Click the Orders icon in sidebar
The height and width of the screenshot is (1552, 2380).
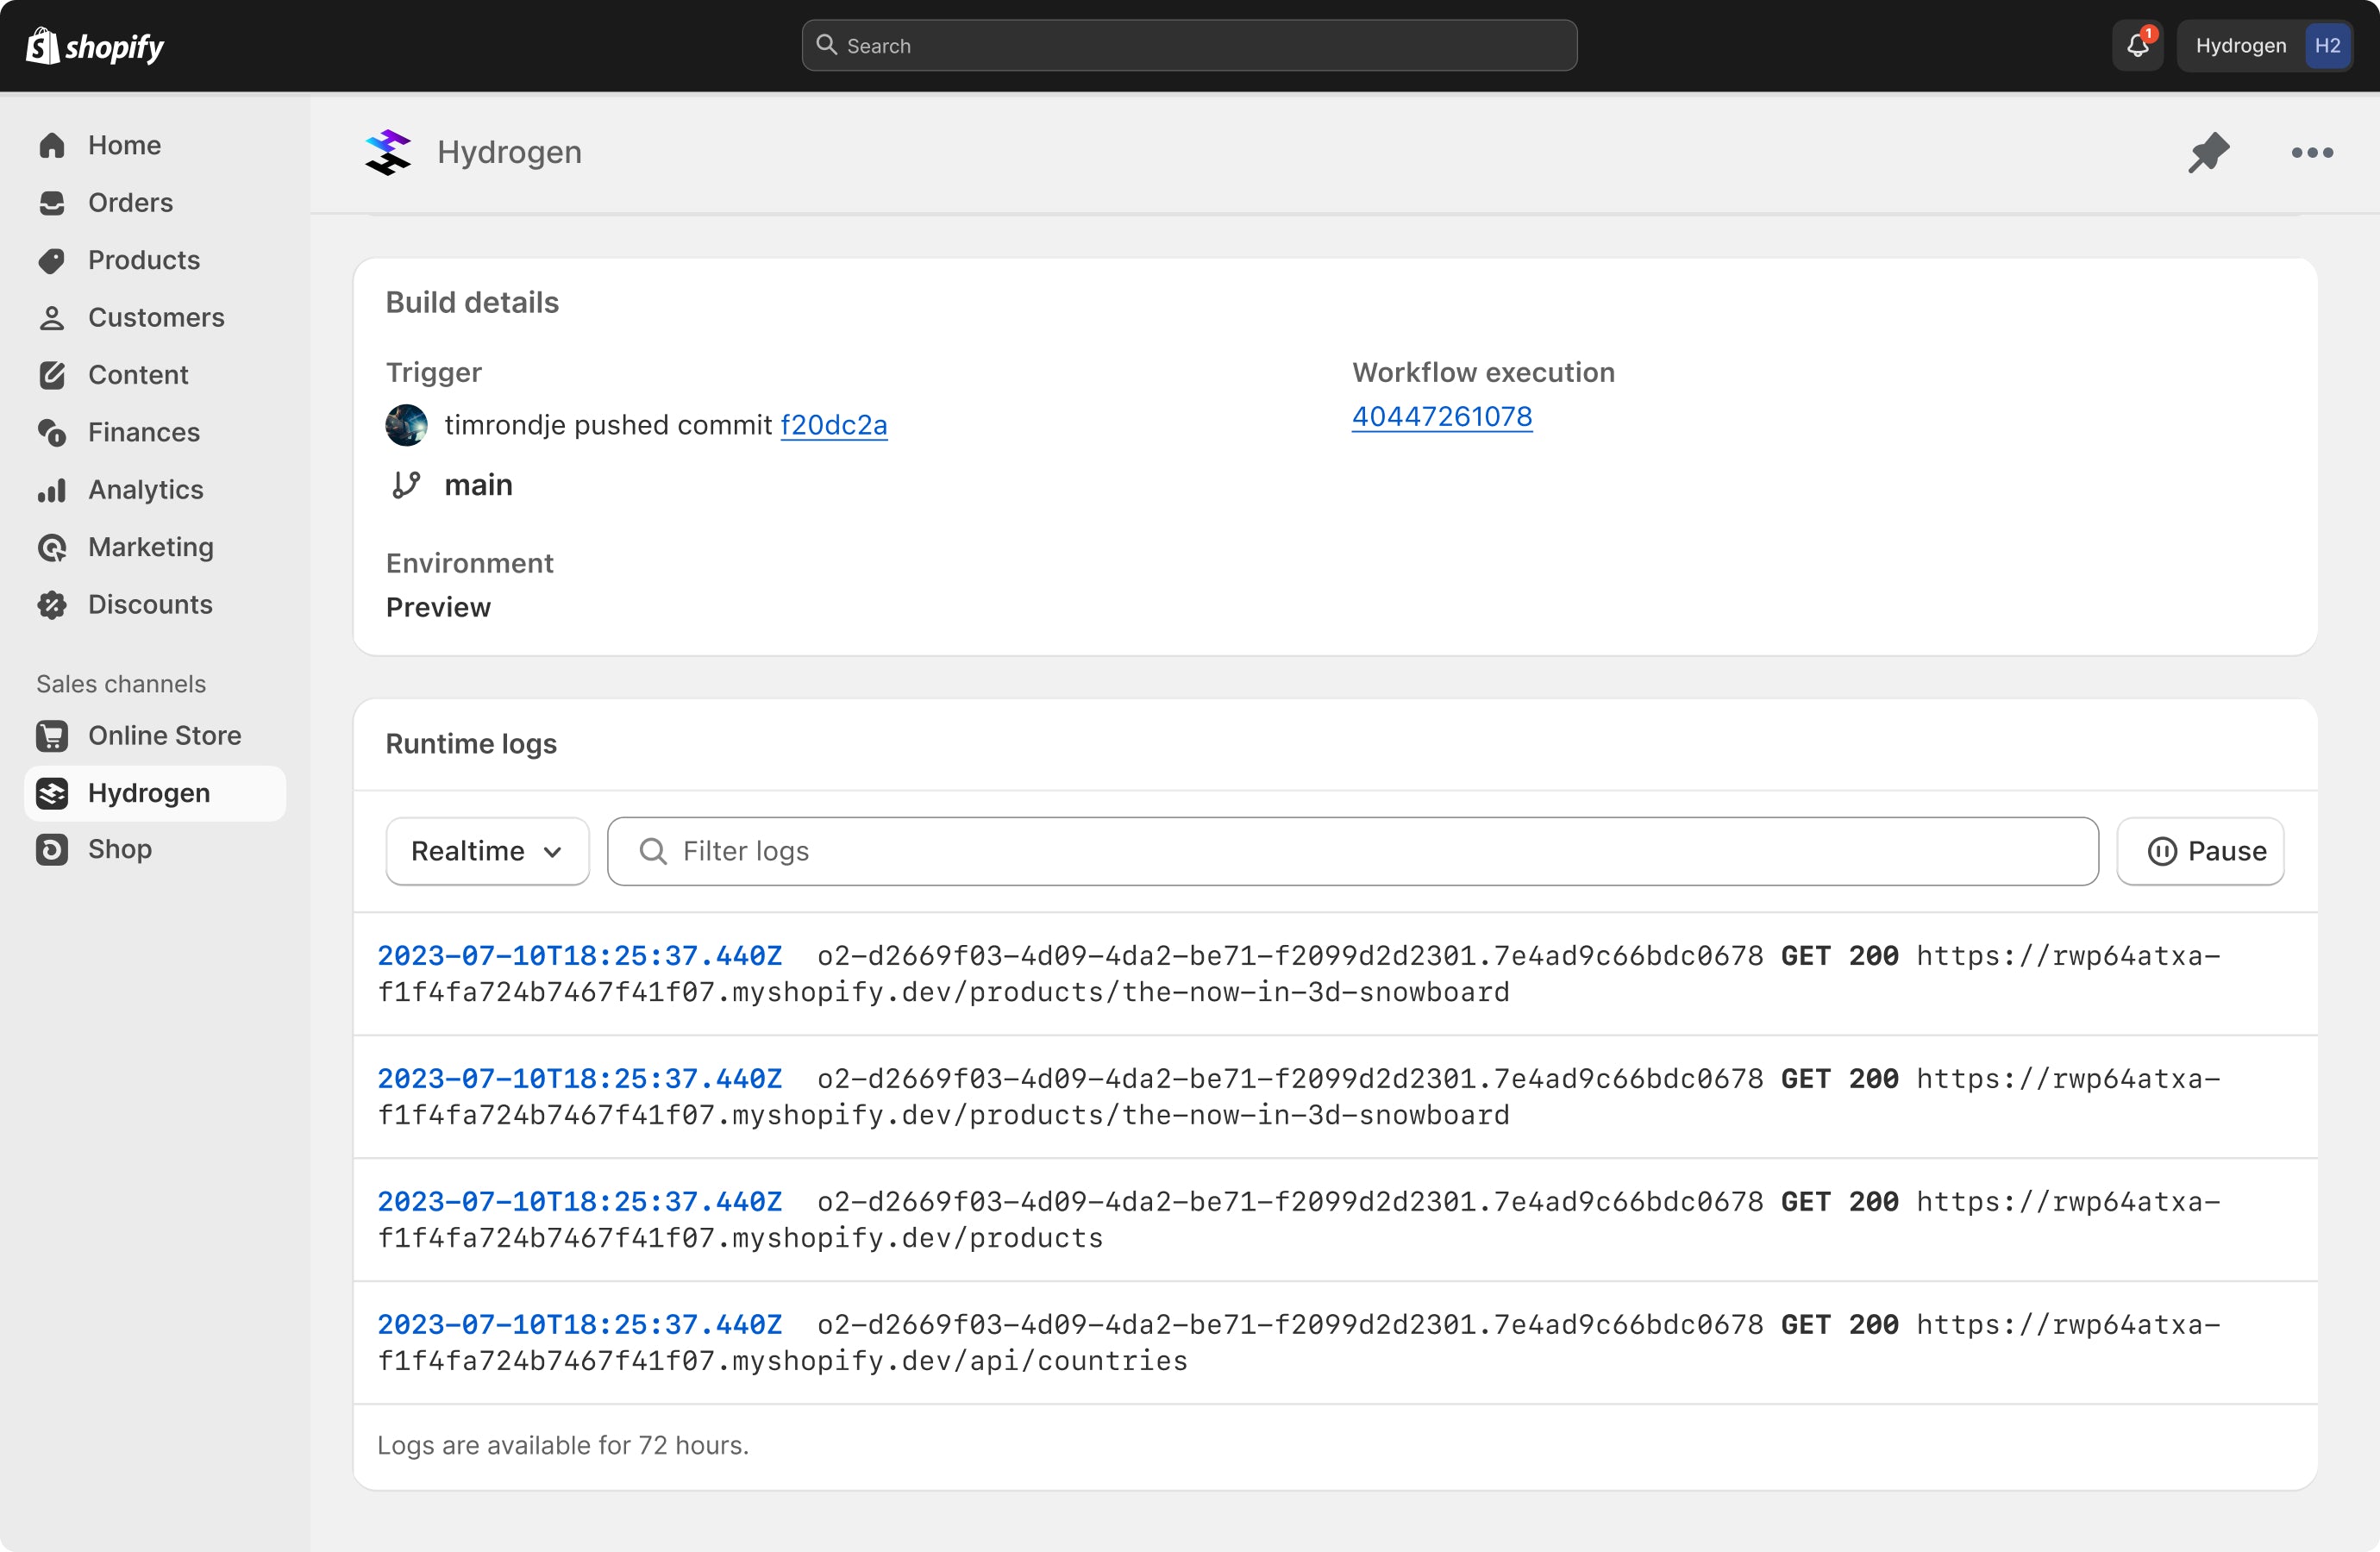[x=52, y=203]
